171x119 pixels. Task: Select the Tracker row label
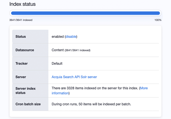22,64
